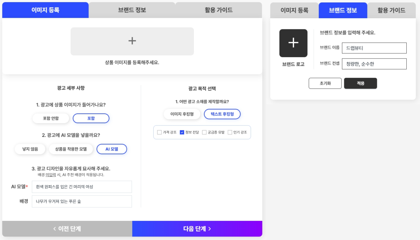Check the 궁금증 유발 checkbox
This screenshot has width=420, height=240.
tap(204, 132)
